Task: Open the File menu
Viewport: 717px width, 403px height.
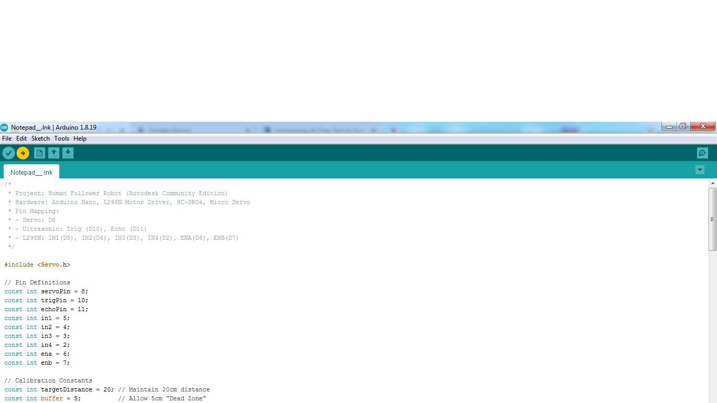Action: tap(7, 139)
